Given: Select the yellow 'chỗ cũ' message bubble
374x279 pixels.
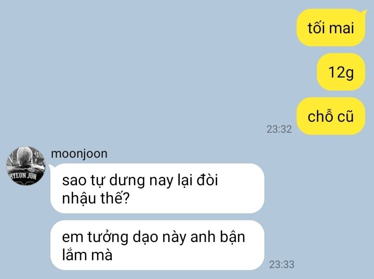Looking at the screenshot, I should click(x=330, y=116).
